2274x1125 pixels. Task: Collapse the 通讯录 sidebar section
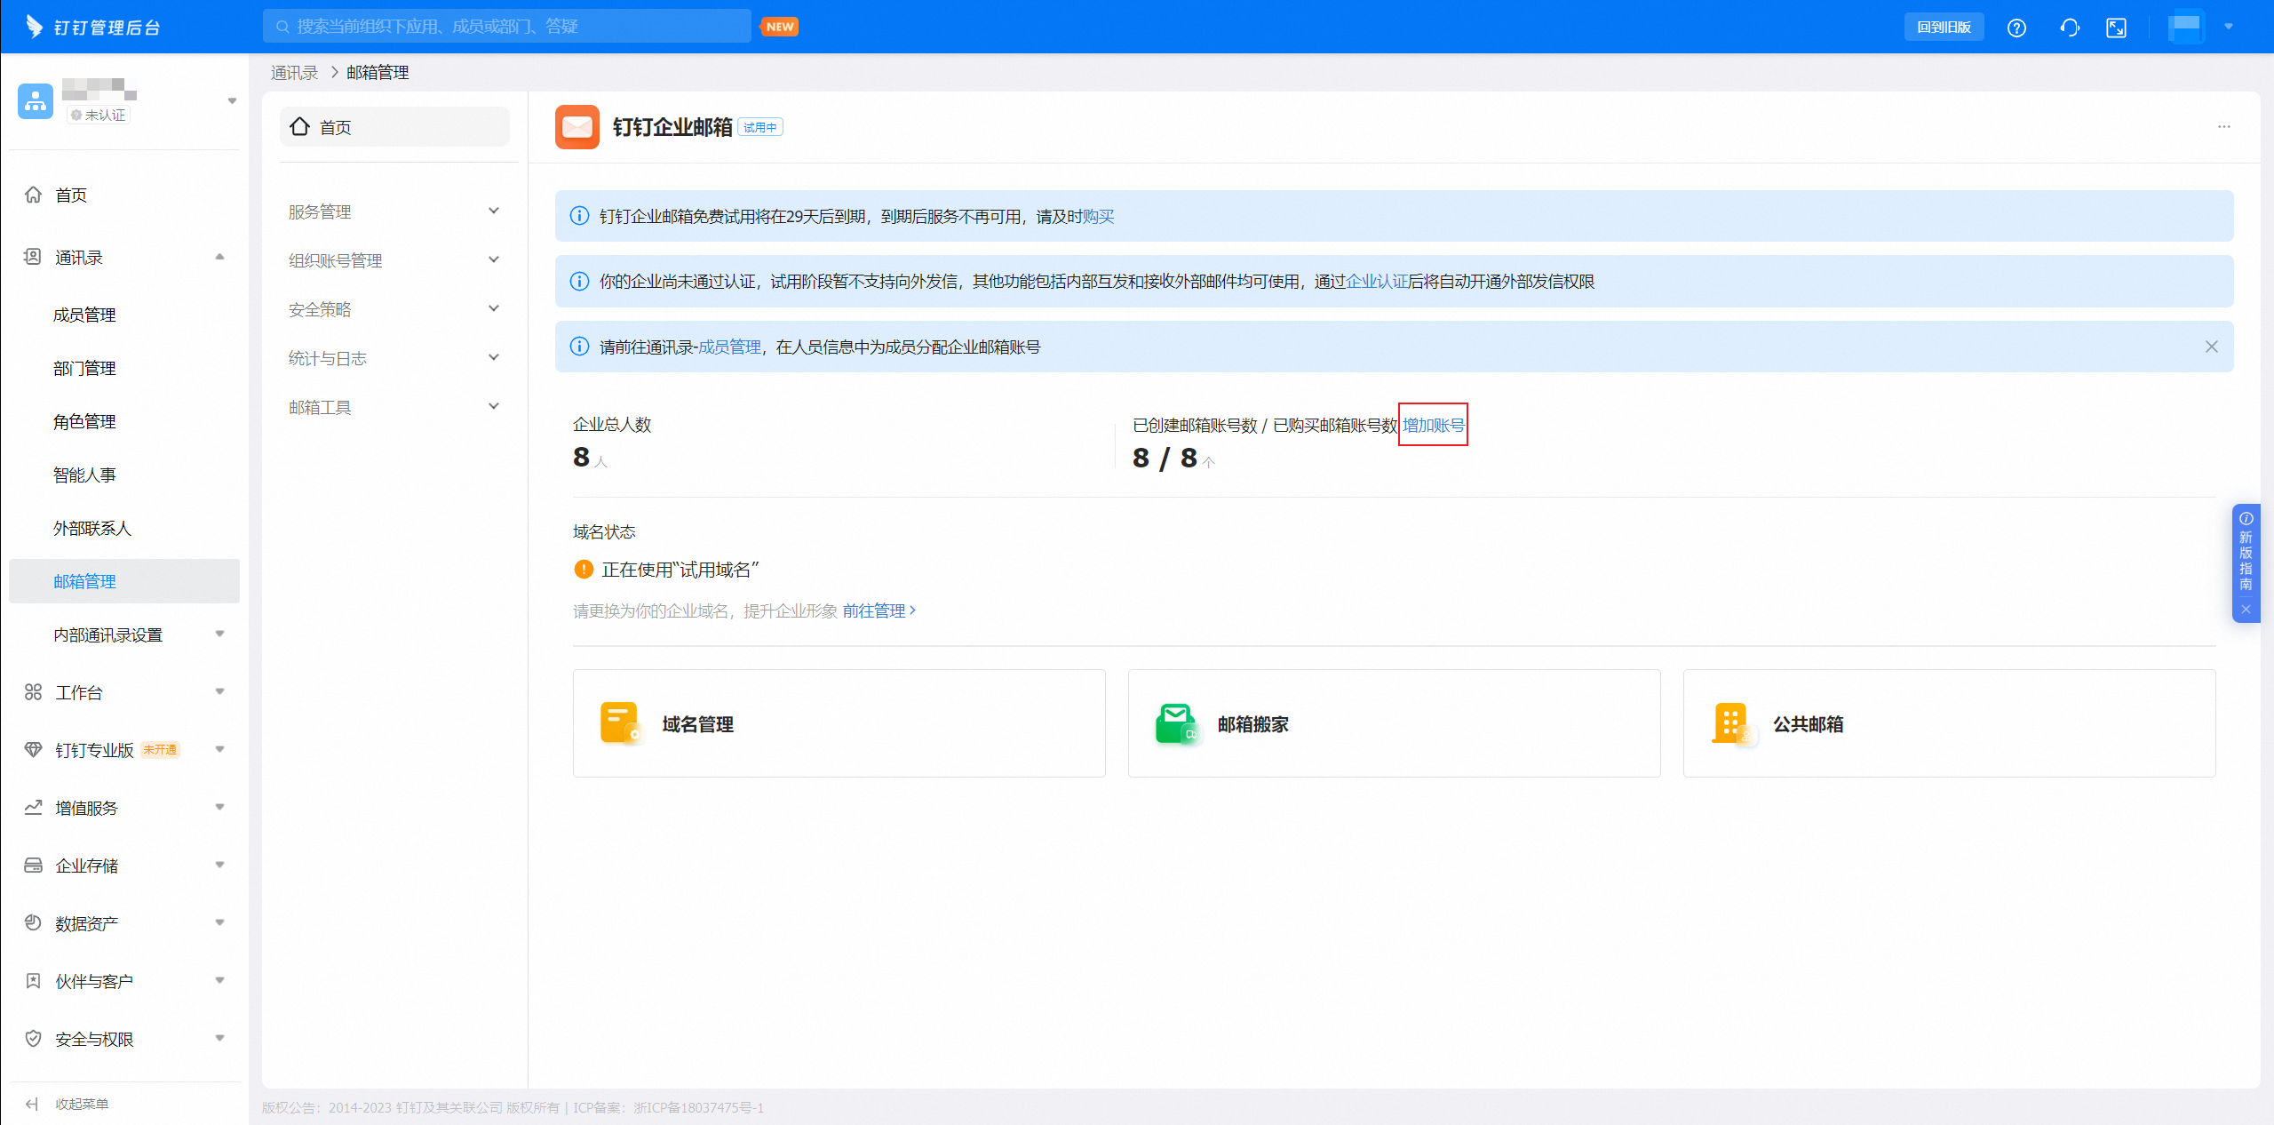point(220,257)
